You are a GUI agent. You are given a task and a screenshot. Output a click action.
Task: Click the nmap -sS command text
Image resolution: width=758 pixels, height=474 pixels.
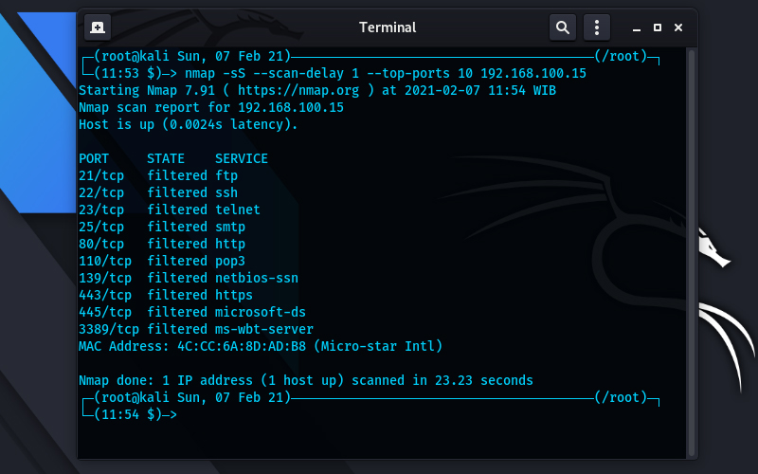tap(386, 74)
